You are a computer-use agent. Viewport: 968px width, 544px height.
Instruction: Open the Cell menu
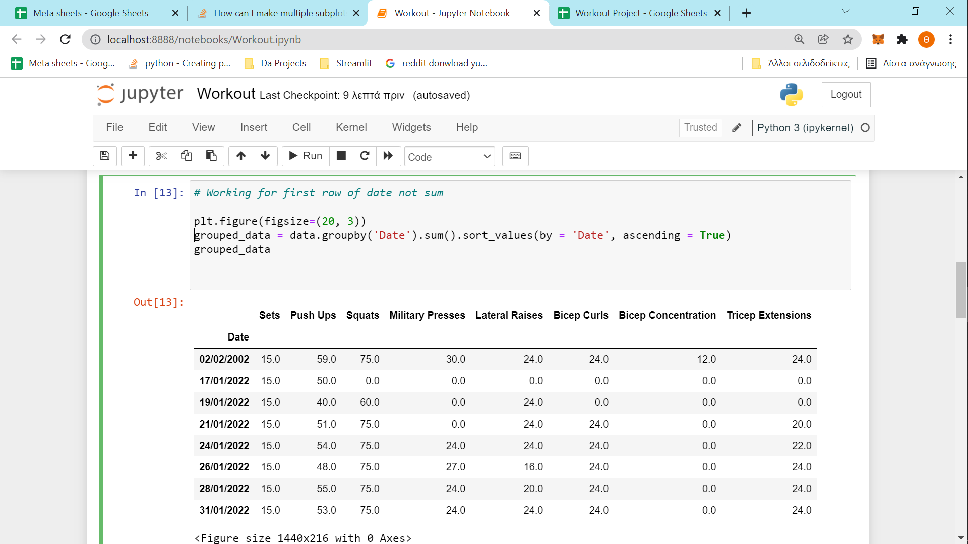tap(301, 128)
